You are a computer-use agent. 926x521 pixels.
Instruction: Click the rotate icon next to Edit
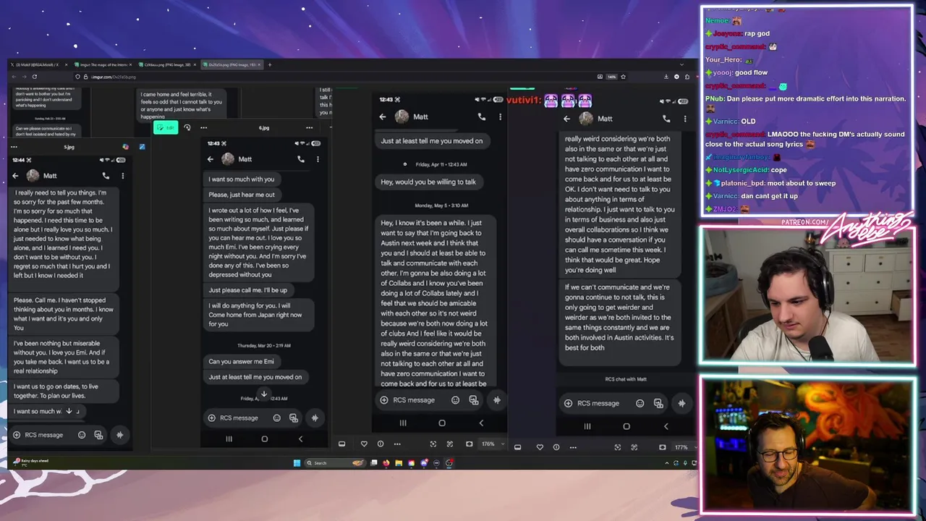[187, 127]
